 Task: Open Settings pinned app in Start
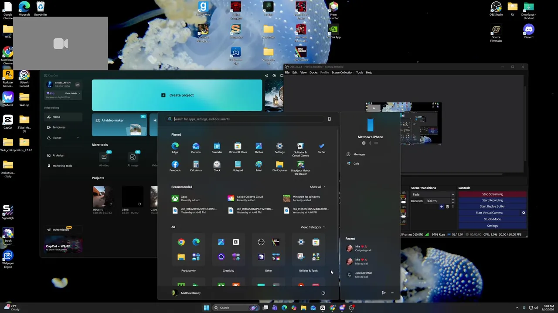[x=279, y=147]
